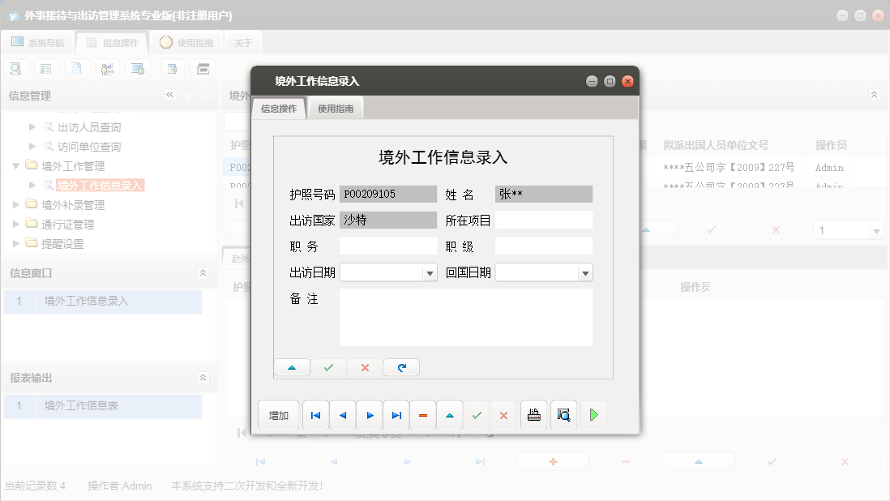Click the 增加 button to add a record

pyautogui.click(x=278, y=414)
